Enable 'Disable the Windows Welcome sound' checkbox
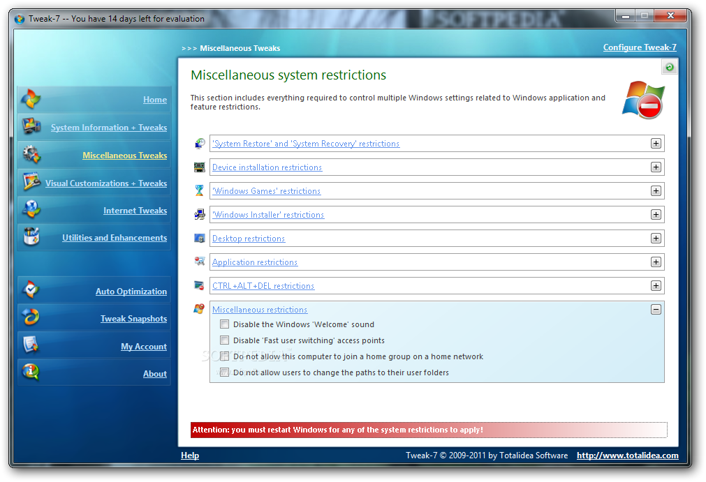The image size is (706, 482). [224, 324]
